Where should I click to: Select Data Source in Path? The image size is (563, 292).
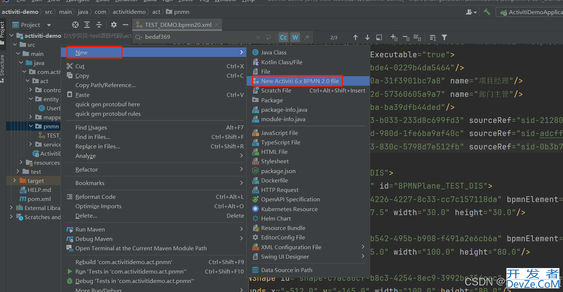pos(308,270)
